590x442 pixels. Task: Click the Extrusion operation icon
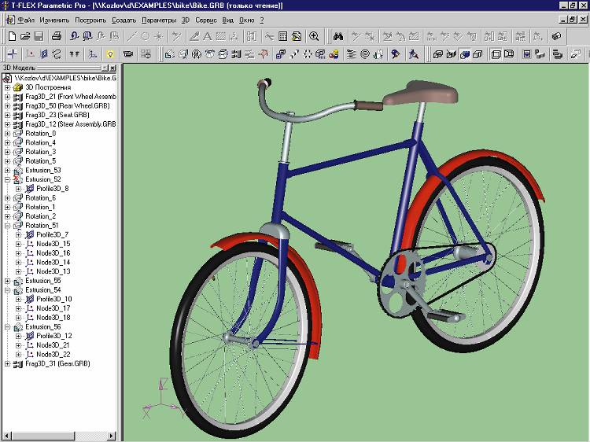click(x=170, y=54)
